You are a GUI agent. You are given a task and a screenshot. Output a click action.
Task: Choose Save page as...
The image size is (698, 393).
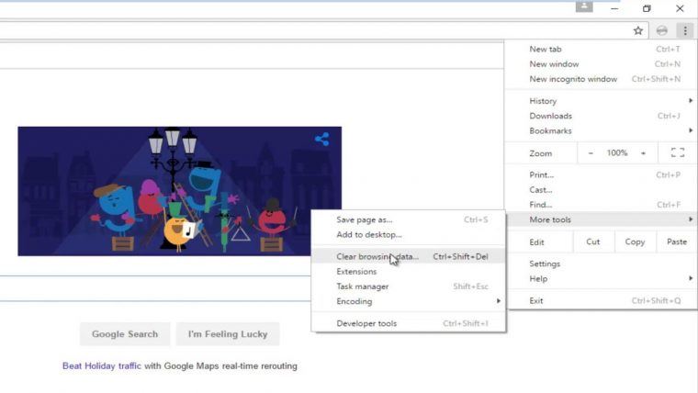[x=409, y=219]
